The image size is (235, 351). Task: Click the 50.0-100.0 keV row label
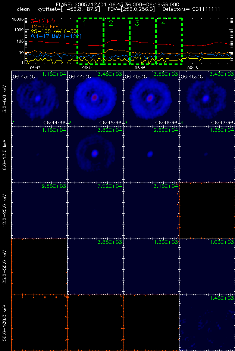point(5,322)
